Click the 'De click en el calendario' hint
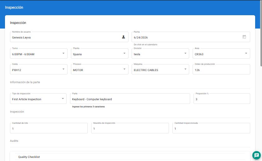 point(146,45)
